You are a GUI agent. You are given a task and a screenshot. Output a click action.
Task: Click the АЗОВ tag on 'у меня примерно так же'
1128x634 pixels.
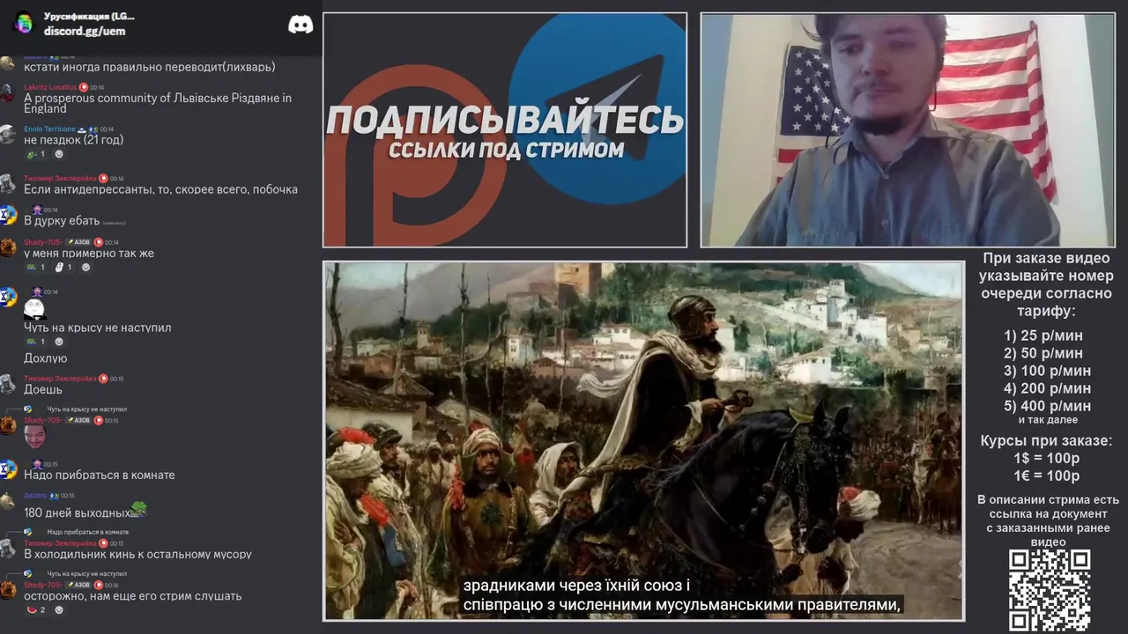click(78, 242)
